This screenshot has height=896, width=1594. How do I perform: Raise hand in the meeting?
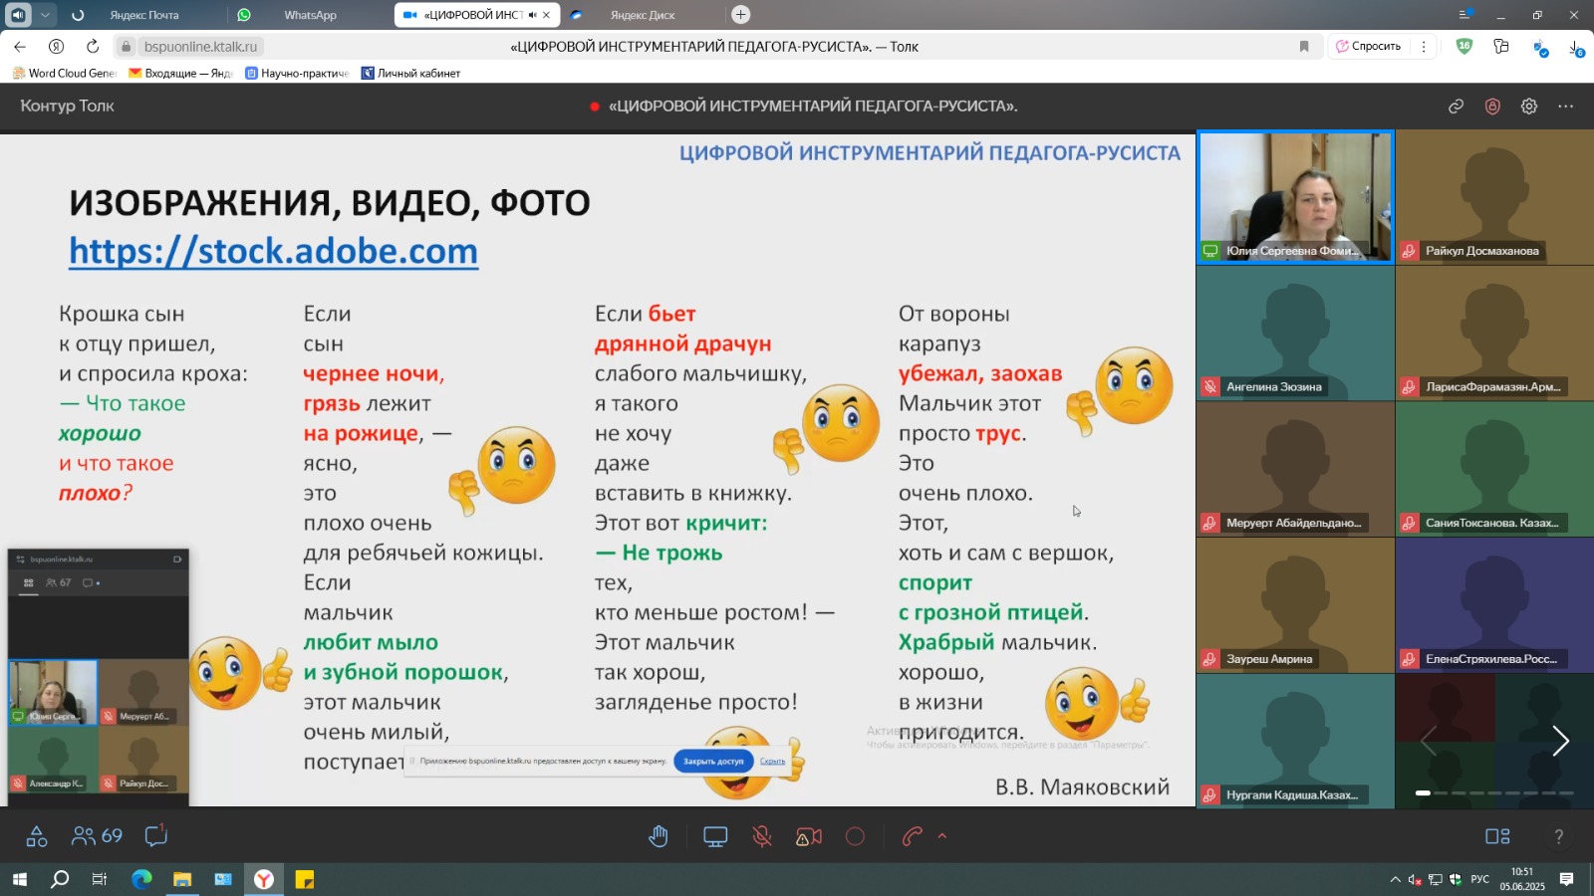659,836
